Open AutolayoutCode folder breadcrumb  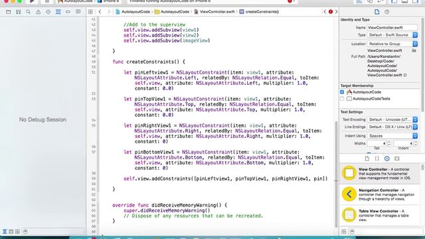pos(172,12)
